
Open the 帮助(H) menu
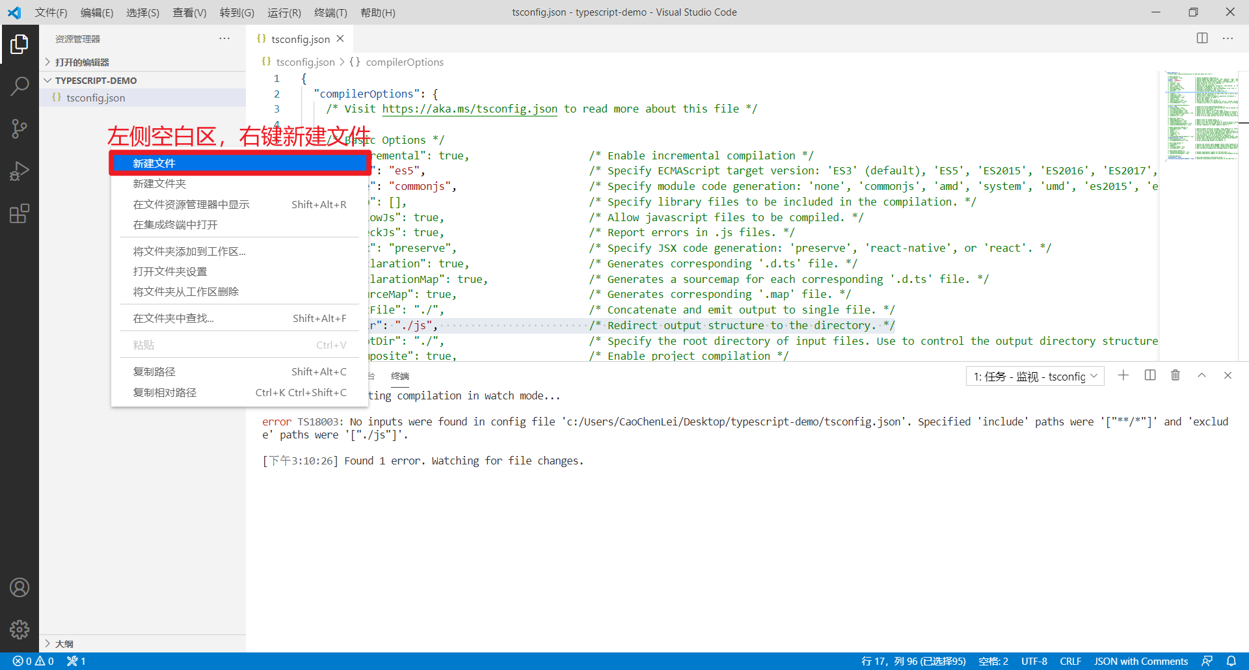point(377,12)
